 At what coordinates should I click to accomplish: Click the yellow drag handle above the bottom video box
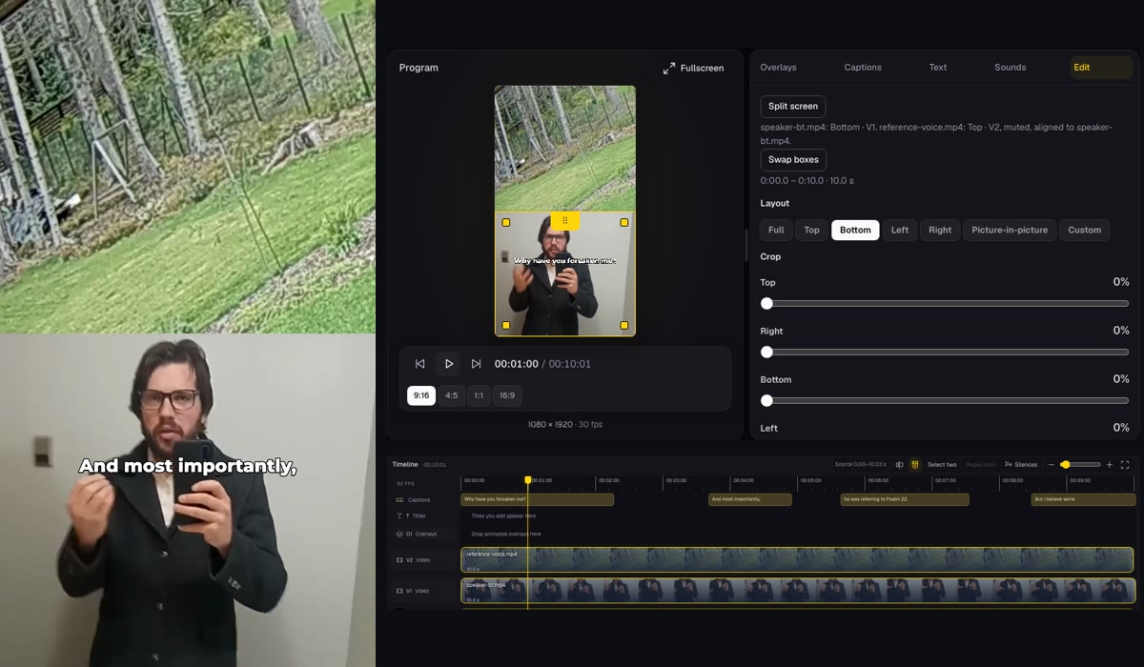[x=564, y=220]
